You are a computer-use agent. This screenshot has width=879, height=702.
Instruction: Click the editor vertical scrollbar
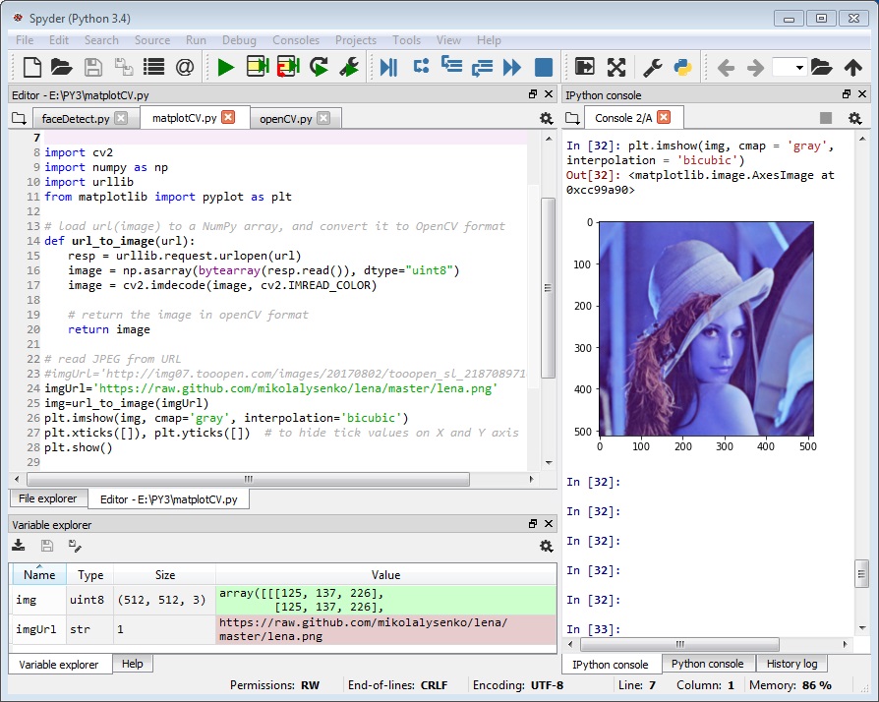(x=549, y=288)
